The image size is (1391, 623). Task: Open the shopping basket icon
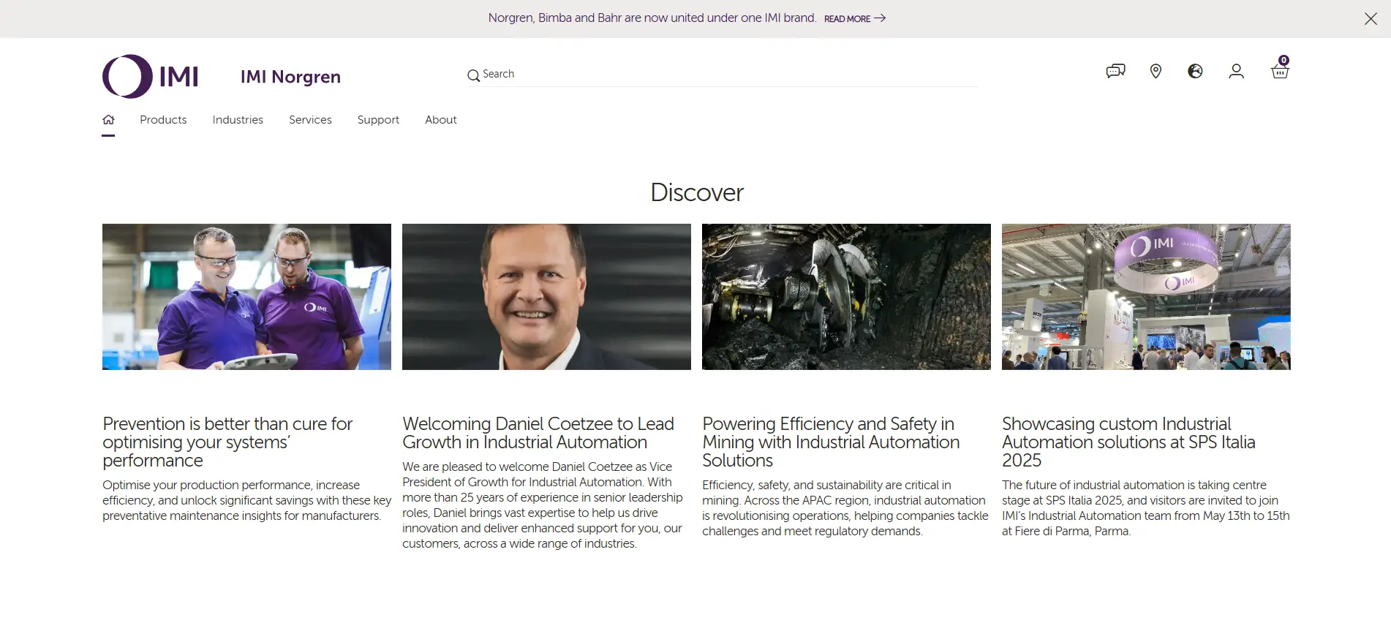tap(1279, 71)
